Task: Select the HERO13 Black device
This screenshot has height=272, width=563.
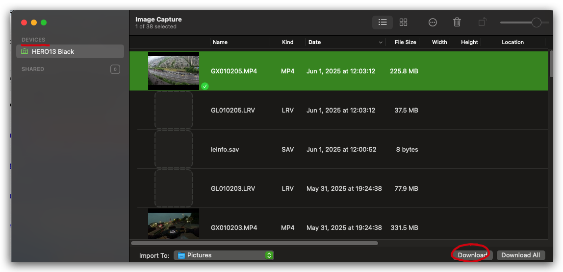Action: pyautogui.click(x=70, y=51)
